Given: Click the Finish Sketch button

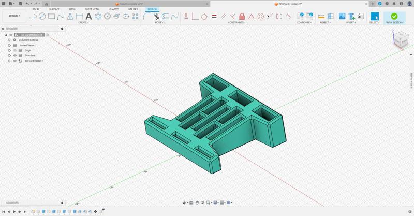Looking at the screenshot, I should (x=394, y=17).
